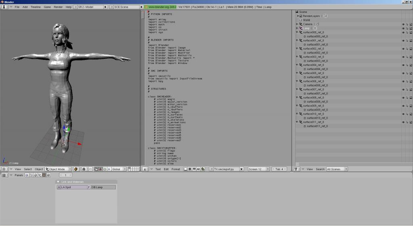The image size is (413, 226).
Task: Enable syntax highlighting AB icon in text editor
Action: click(198, 169)
